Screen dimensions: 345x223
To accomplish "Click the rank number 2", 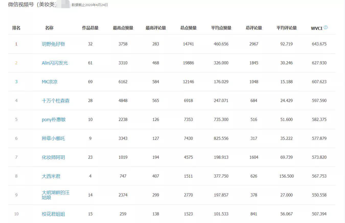I will 16,63.
